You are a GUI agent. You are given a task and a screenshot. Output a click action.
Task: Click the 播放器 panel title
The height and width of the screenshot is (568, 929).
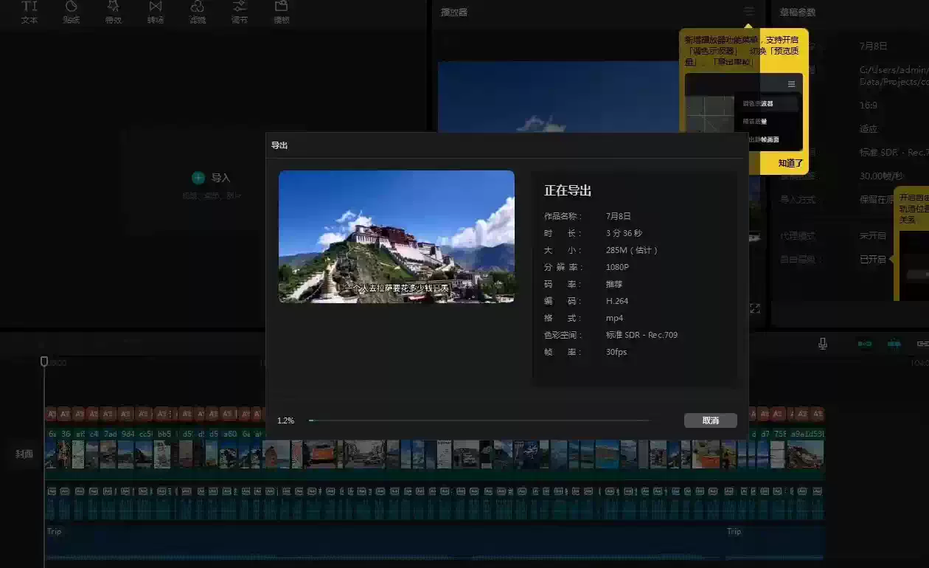pos(454,12)
